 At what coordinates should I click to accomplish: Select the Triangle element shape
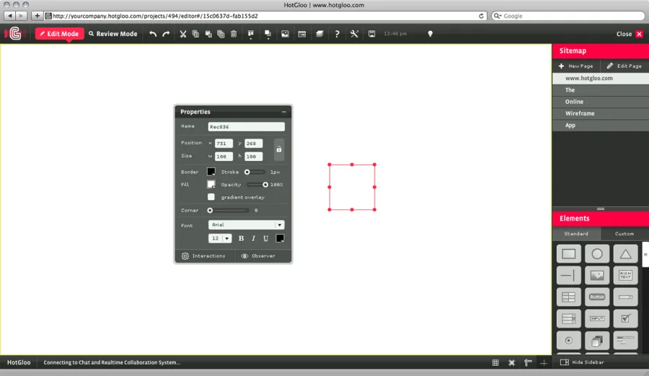625,254
